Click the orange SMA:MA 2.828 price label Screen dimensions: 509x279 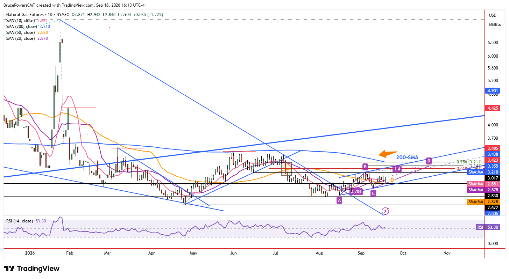click(x=483, y=202)
